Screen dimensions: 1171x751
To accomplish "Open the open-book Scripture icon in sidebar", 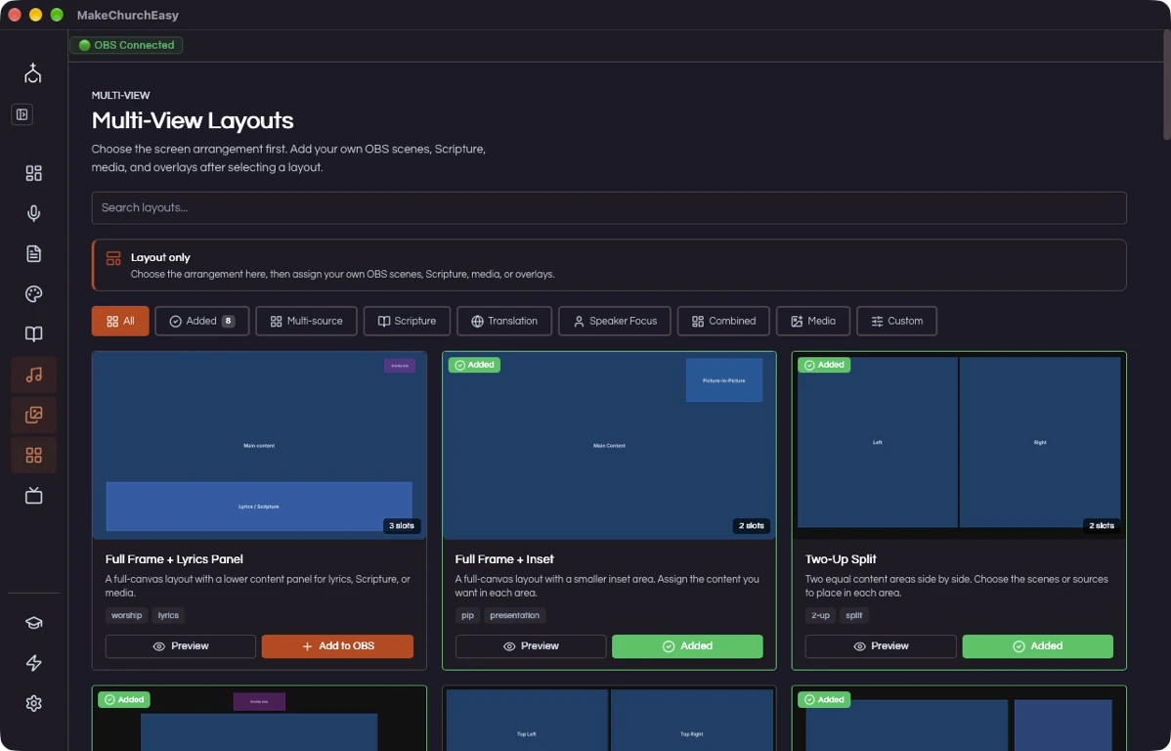I will (x=33, y=334).
